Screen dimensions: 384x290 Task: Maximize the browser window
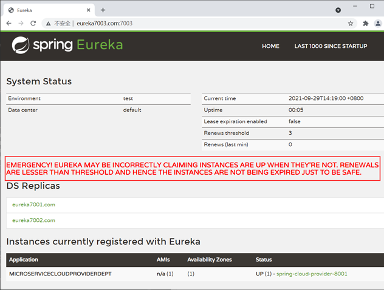(x=372, y=6)
